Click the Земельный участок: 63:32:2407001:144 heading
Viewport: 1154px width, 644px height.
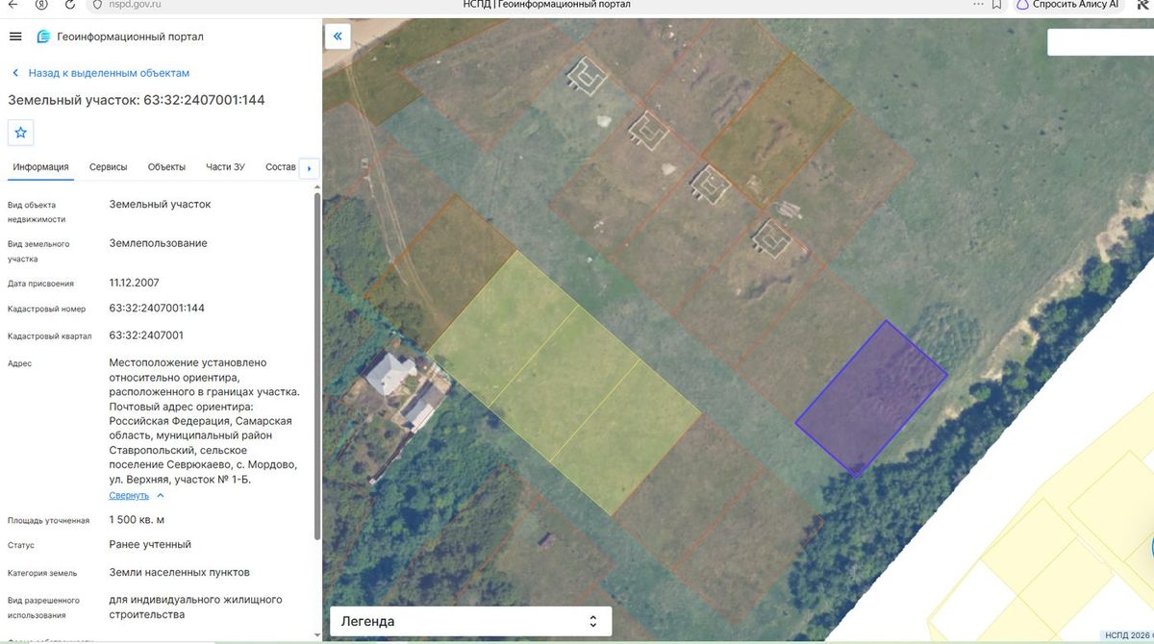tap(137, 100)
